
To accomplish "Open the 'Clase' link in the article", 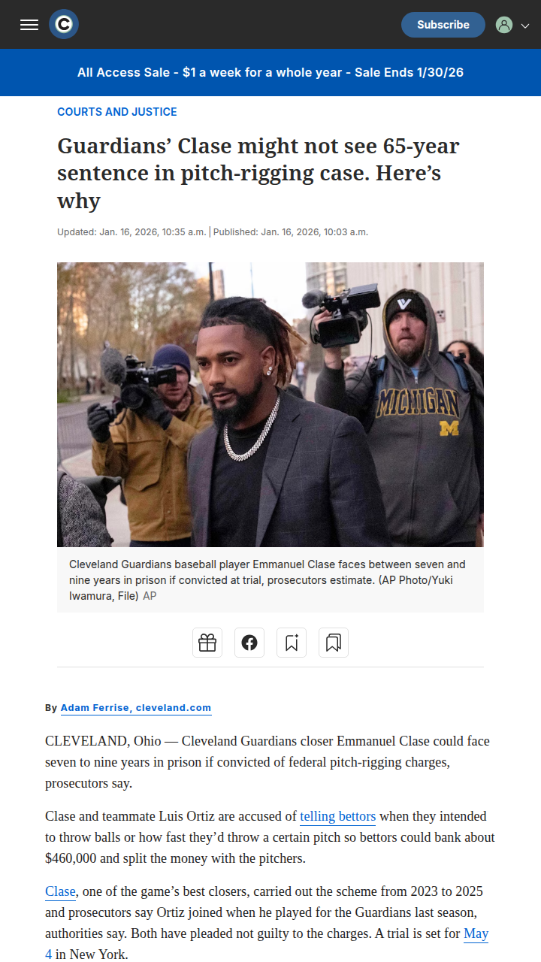I will (60, 891).
